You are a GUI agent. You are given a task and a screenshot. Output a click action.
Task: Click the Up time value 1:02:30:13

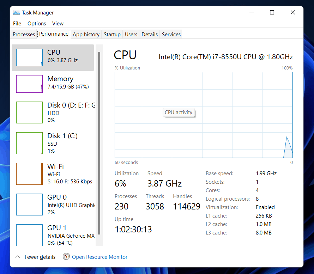pos(133,229)
